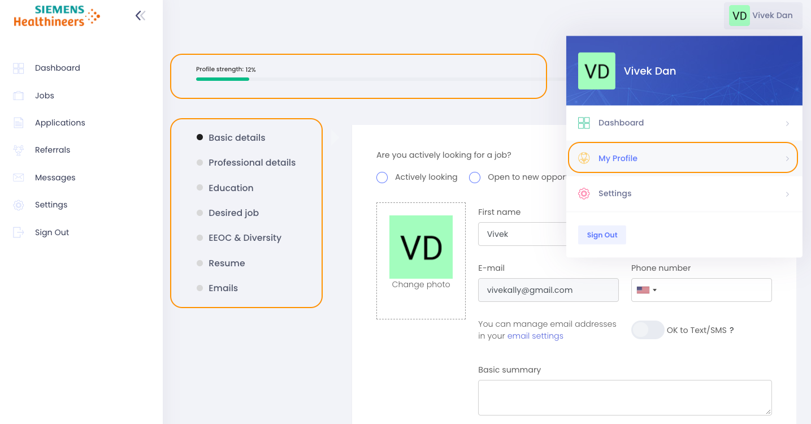The image size is (811, 424).
Task: Click the Dashboard grid icon in sidebar
Action: [19, 68]
